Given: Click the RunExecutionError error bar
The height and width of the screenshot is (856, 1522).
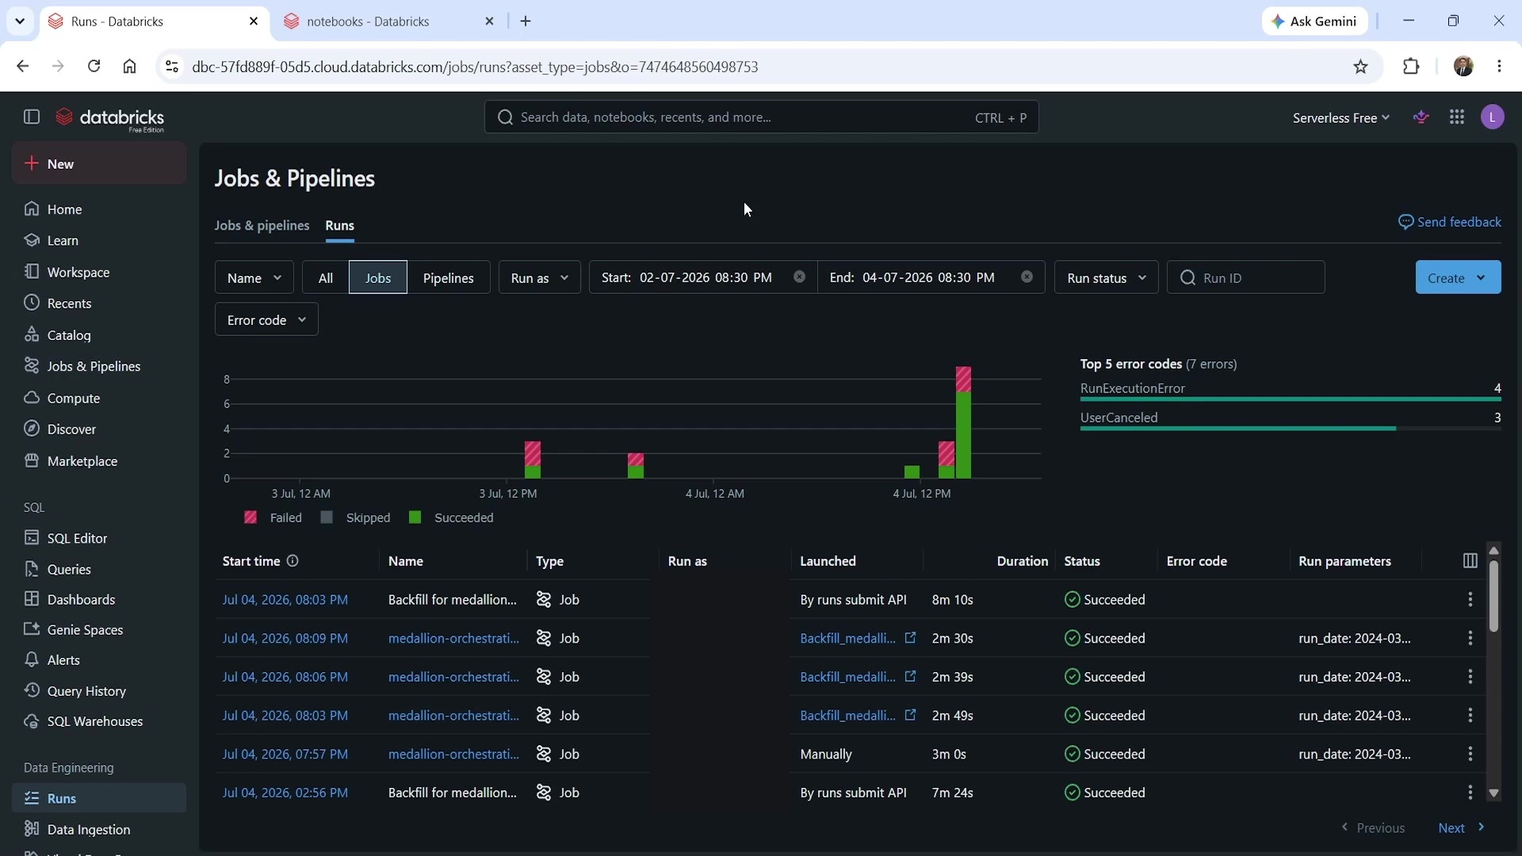Looking at the screenshot, I should (1290, 399).
